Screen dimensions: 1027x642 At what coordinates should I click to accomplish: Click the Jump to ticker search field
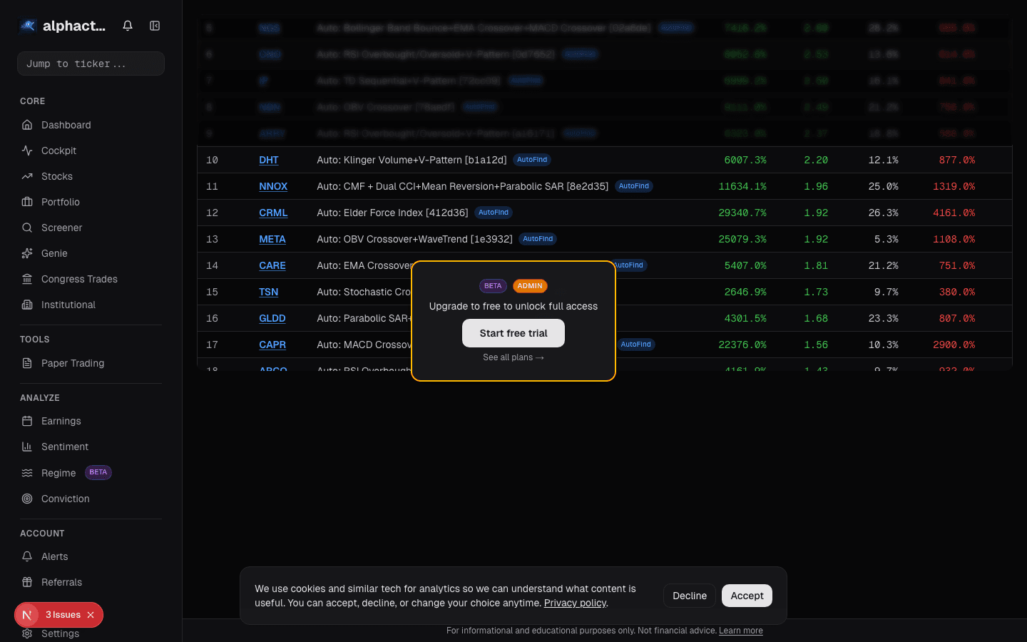tap(91, 63)
